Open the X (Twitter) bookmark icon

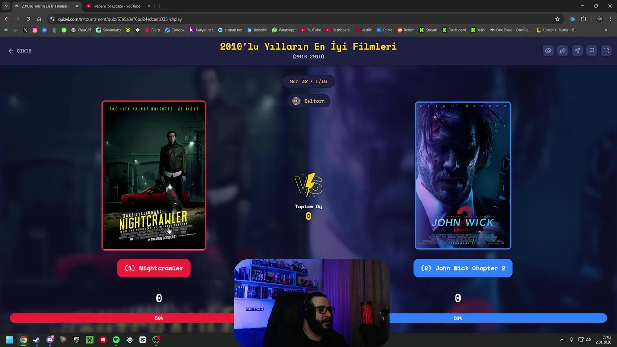click(25, 30)
